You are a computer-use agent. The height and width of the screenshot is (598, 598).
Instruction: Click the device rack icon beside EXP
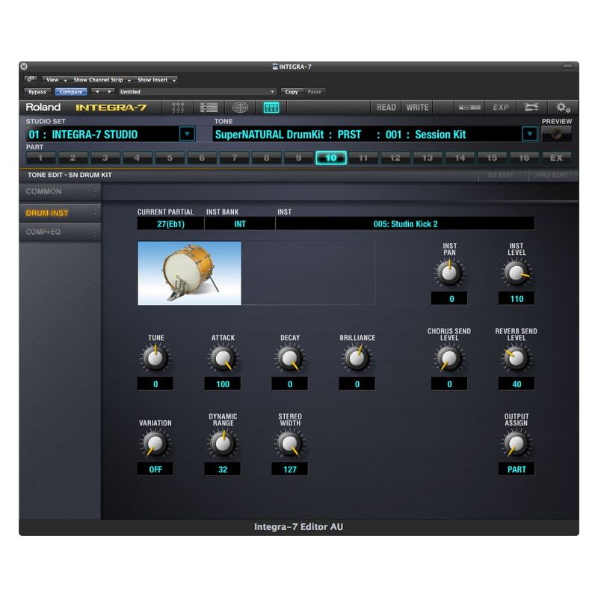tap(469, 108)
